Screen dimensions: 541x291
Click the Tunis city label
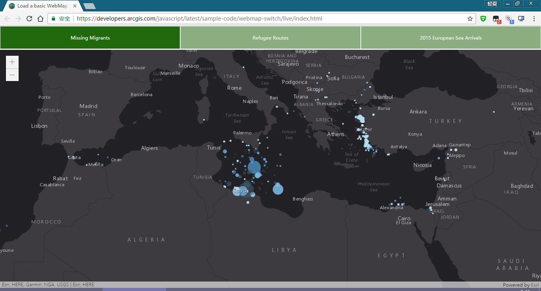pos(213,148)
